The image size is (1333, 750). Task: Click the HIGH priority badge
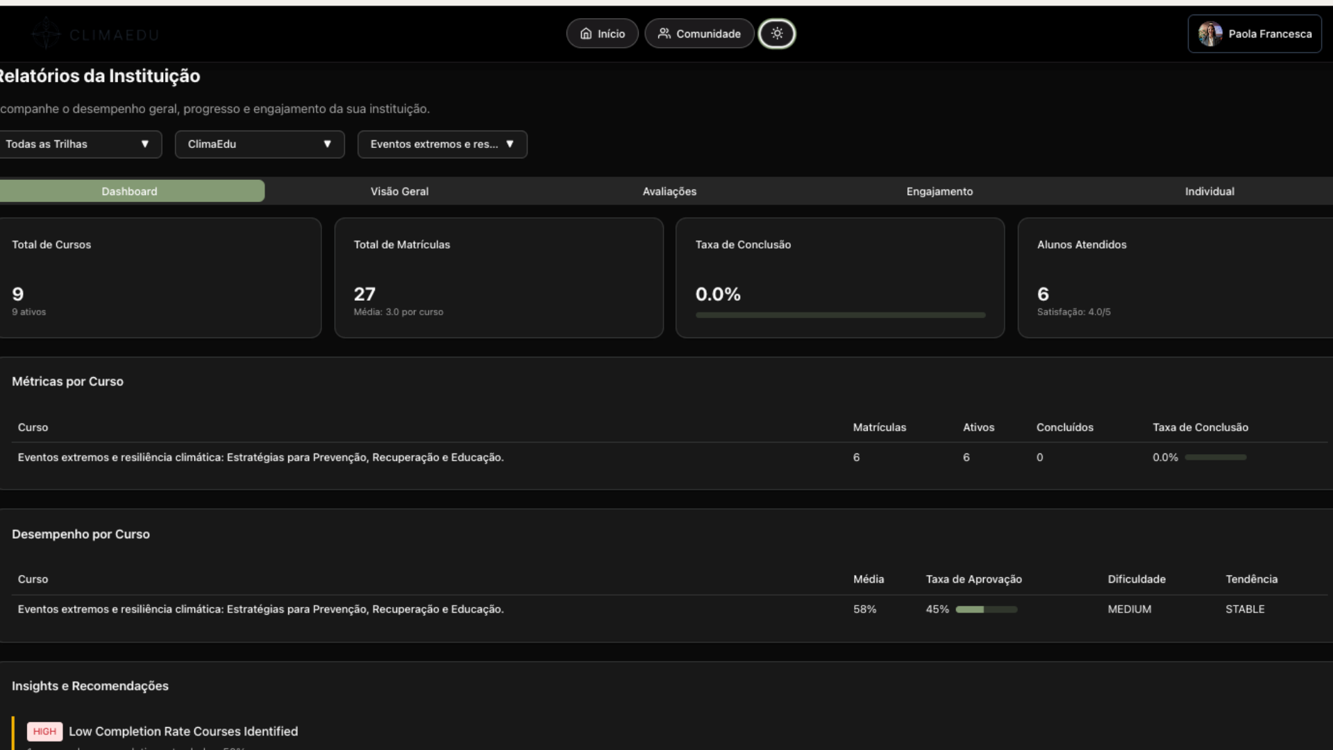[x=44, y=731]
